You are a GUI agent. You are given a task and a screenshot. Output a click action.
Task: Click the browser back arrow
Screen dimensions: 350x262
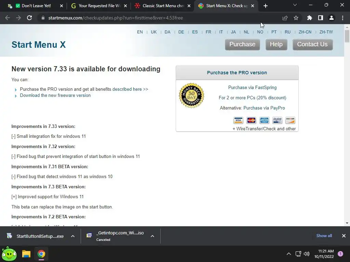(x=8, y=18)
